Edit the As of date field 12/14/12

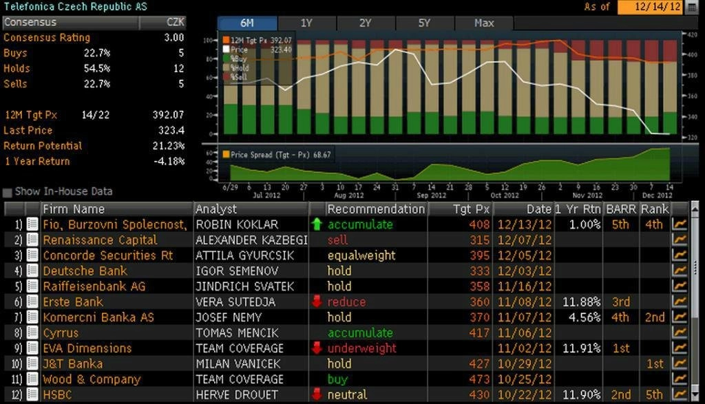tap(650, 7)
